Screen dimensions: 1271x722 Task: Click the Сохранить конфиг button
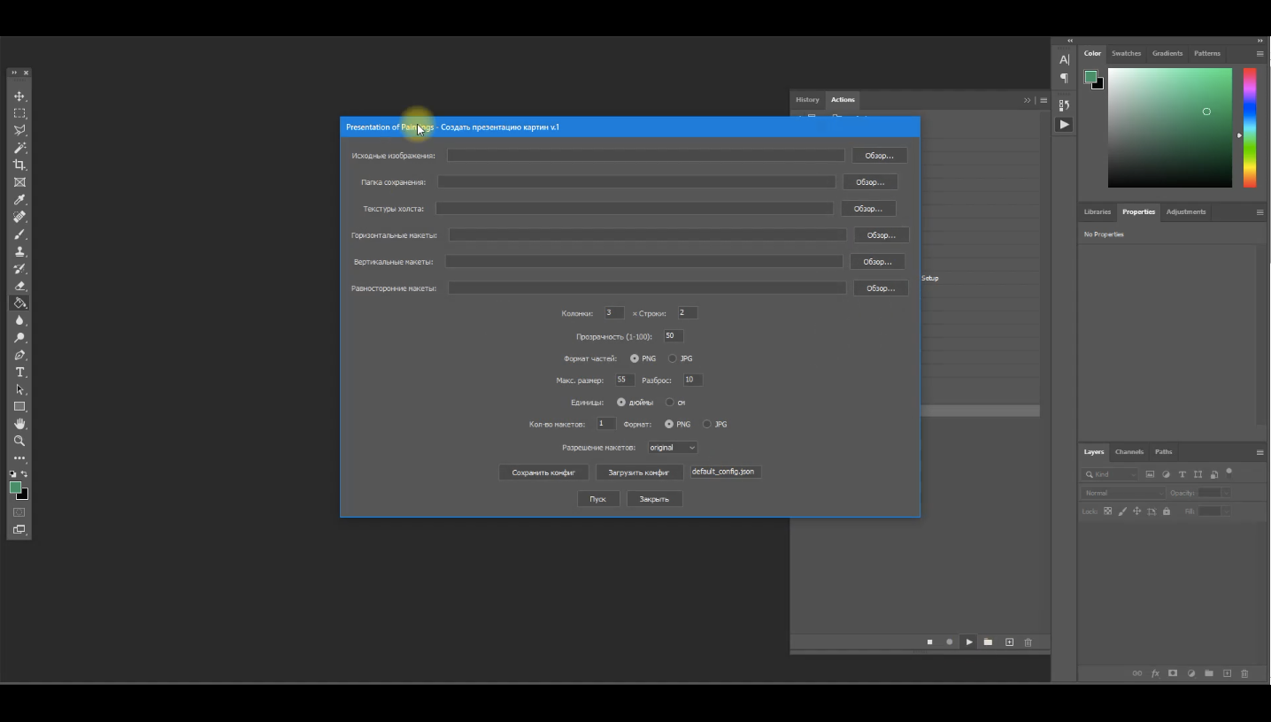(543, 472)
